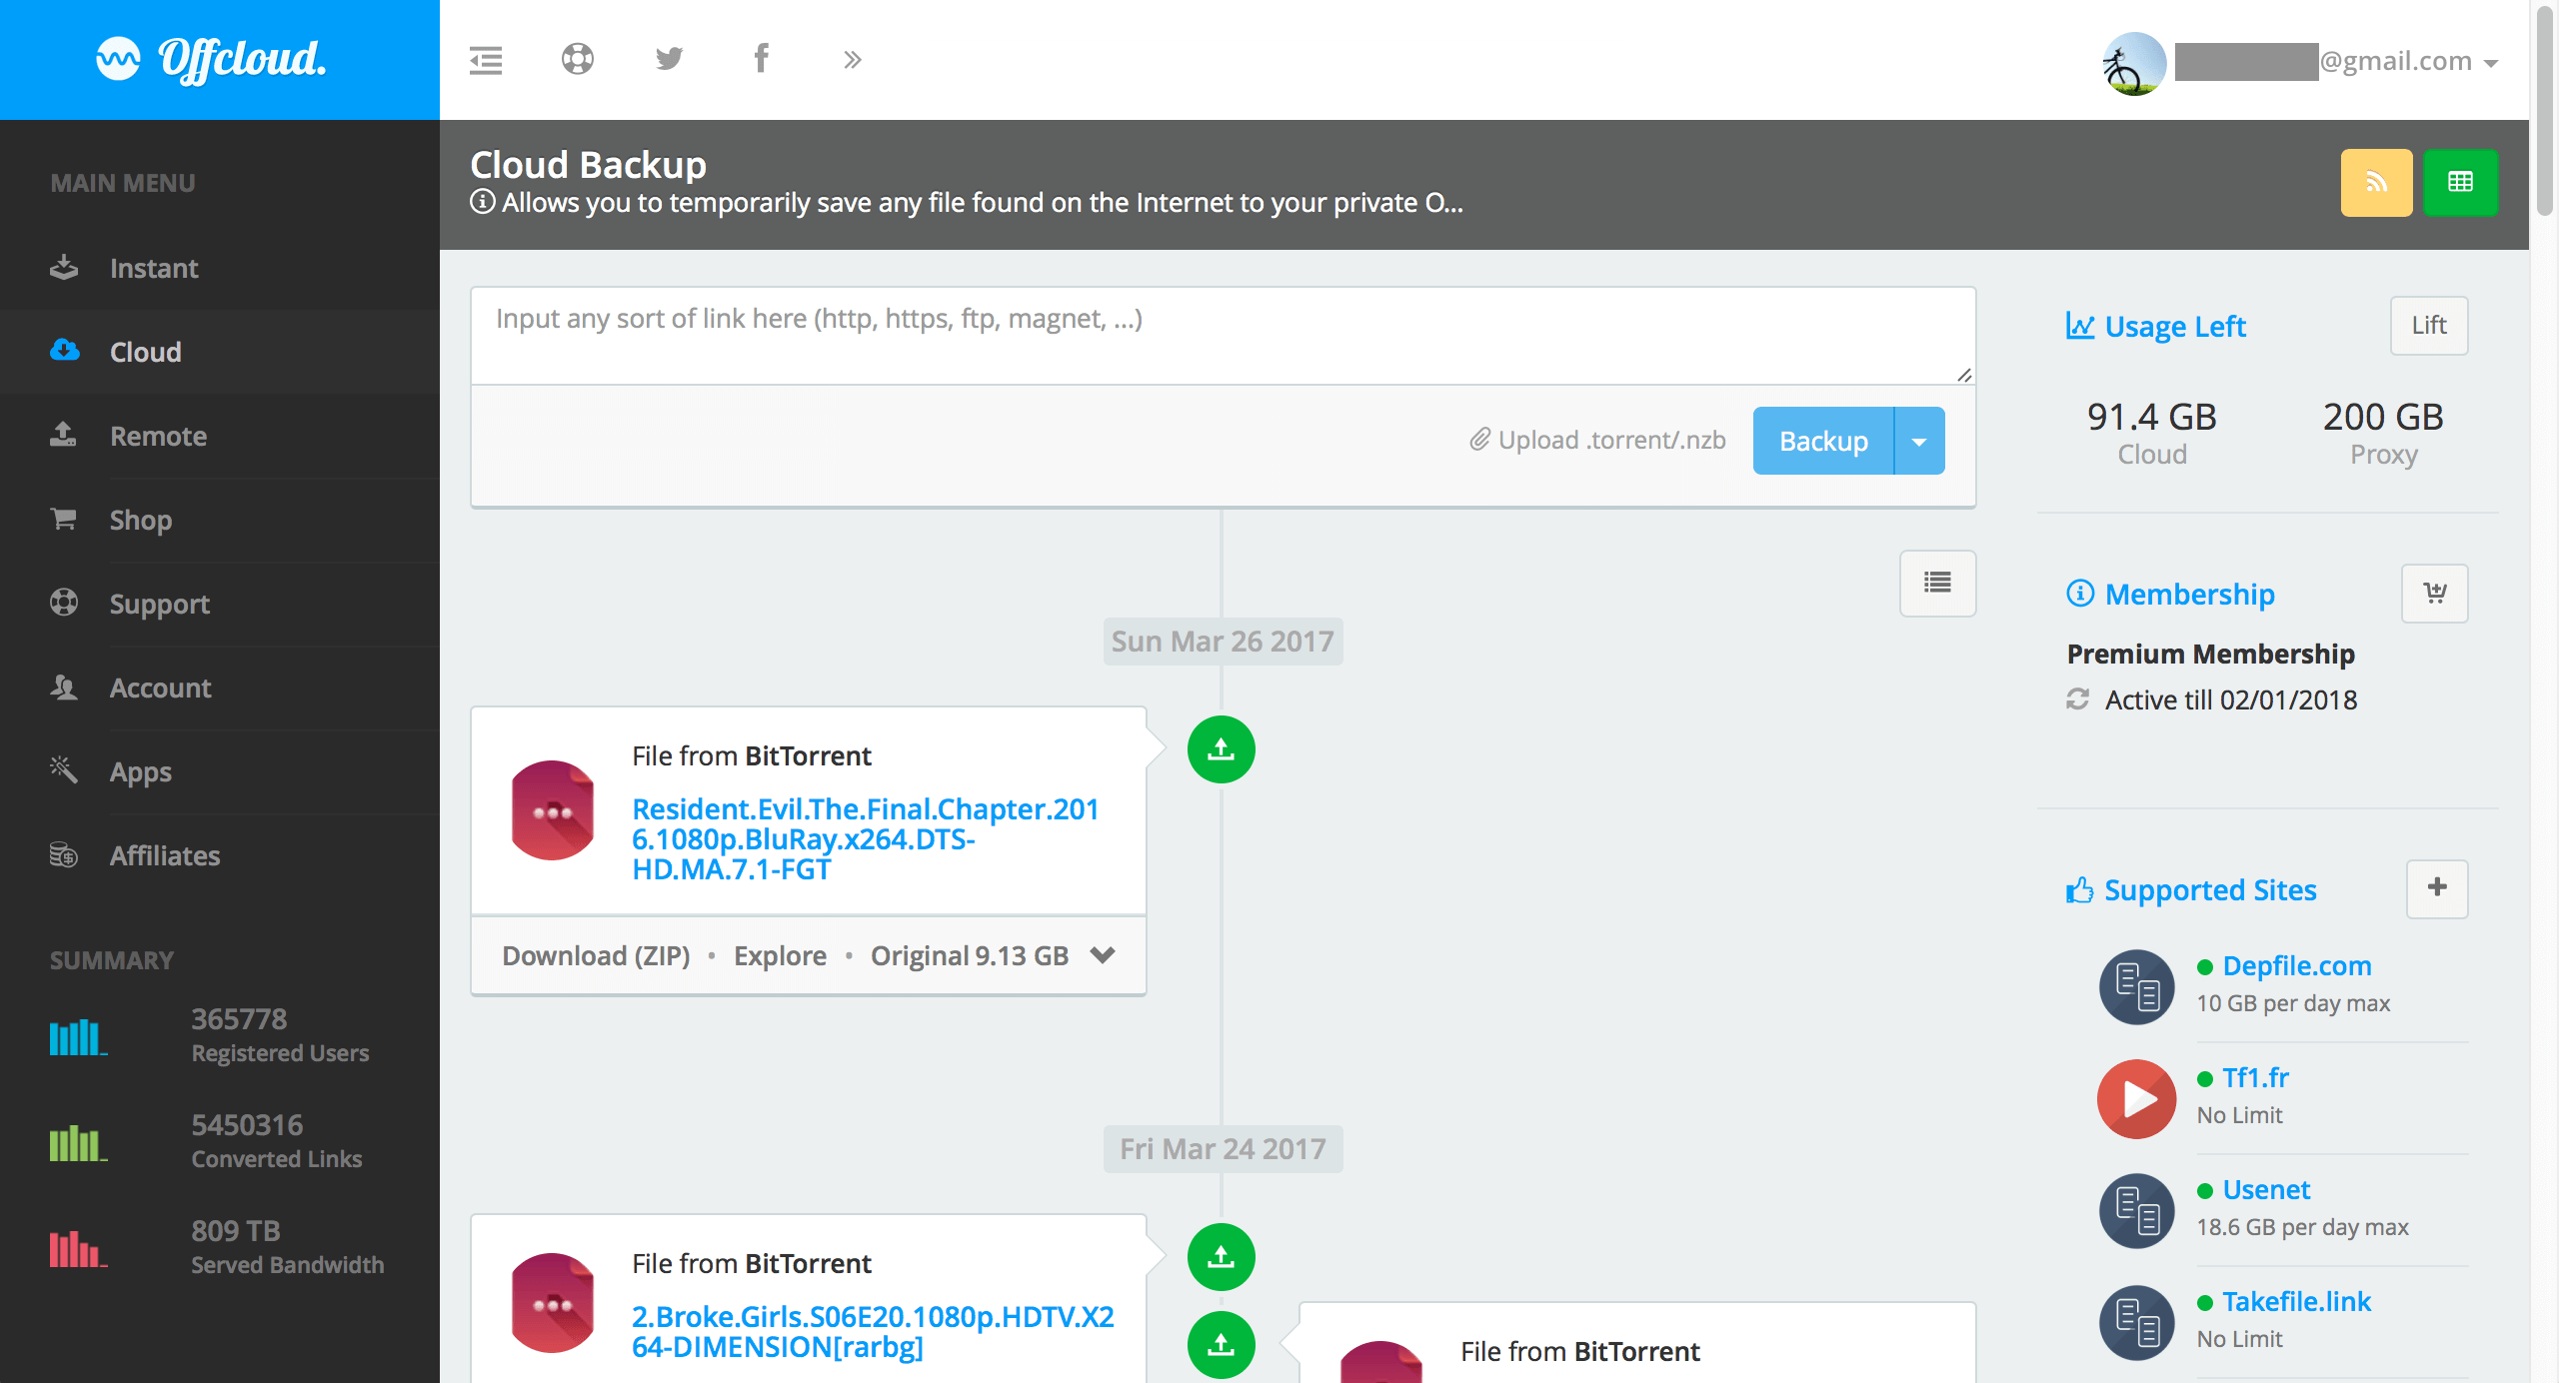Click the lifebuoy support icon in the top bar
This screenshot has width=2559, height=1383.
(x=577, y=60)
